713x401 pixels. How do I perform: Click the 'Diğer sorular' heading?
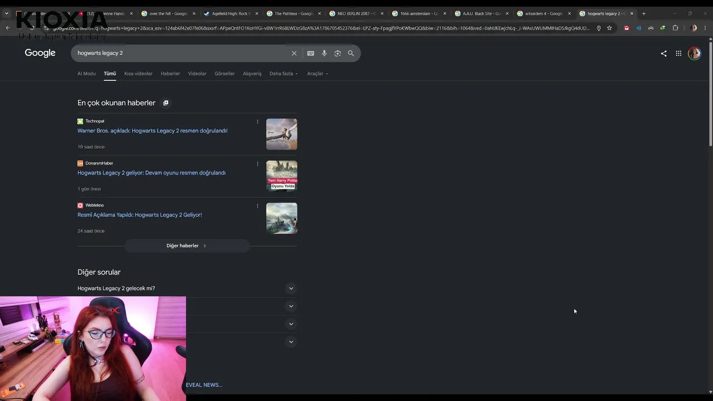pos(99,272)
